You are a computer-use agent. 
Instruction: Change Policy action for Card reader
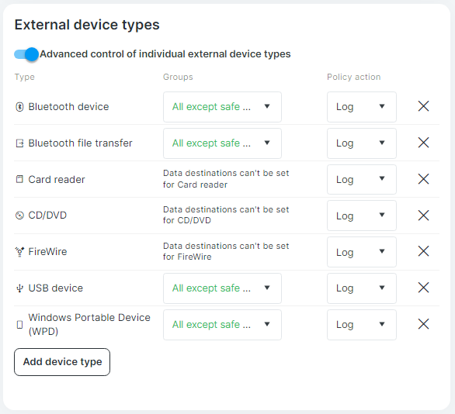(362, 179)
